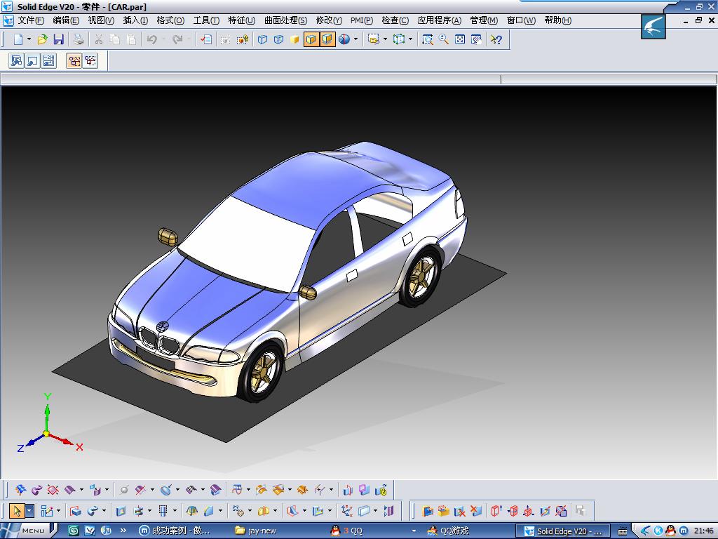This screenshot has height=539, width=718.
Task: Click the Sketch tool in the bottom toolbar
Action: coord(46,511)
